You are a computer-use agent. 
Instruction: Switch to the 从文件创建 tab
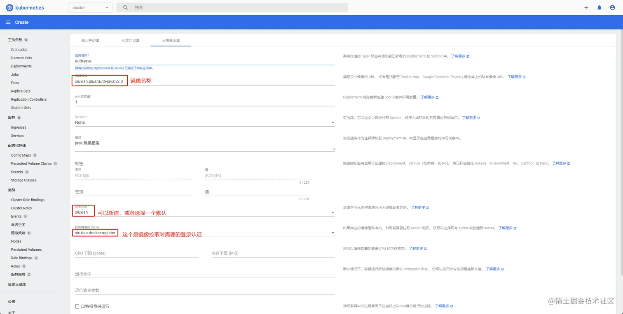130,40
